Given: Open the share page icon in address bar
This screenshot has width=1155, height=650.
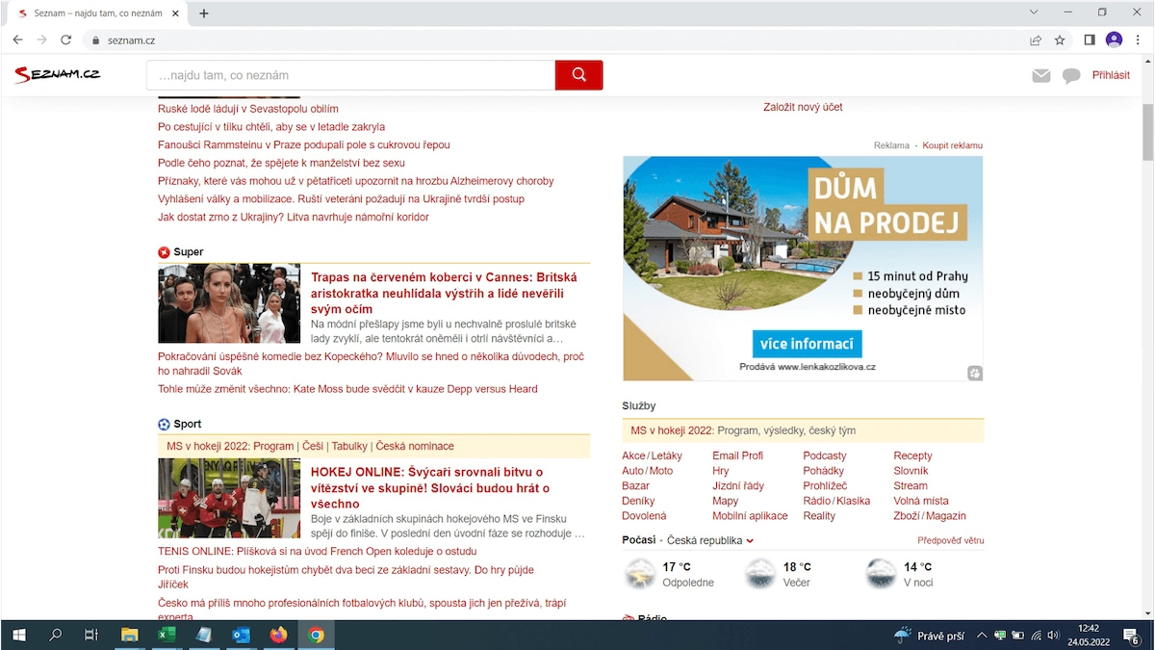Looking at the screenshot, I should pos(1036,40).
